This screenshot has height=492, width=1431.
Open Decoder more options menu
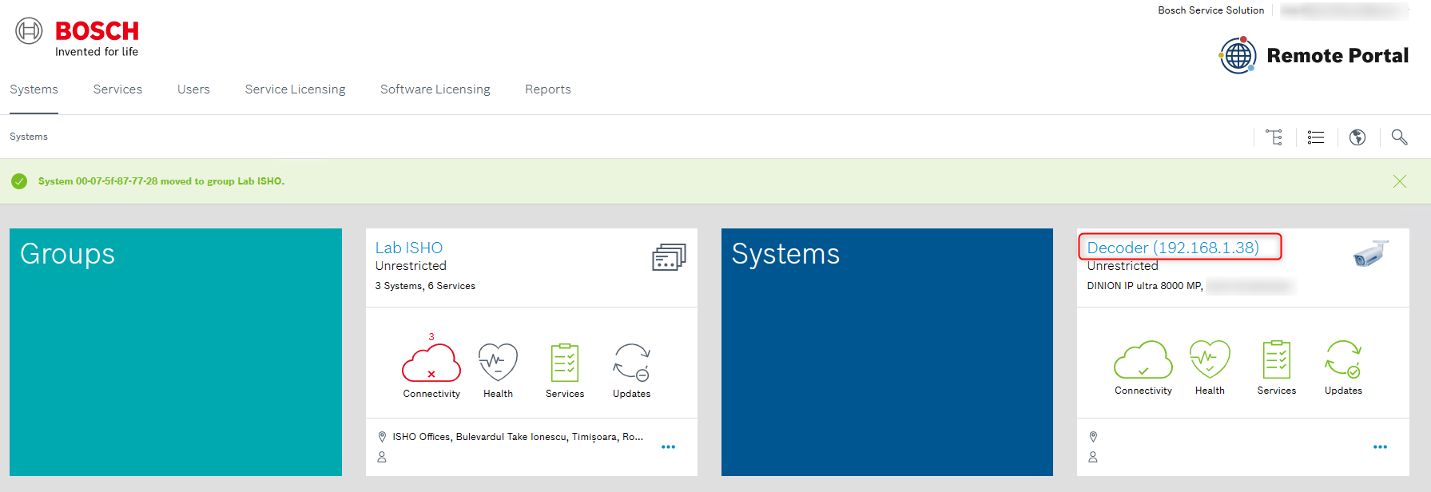(x=1380, y=447)
